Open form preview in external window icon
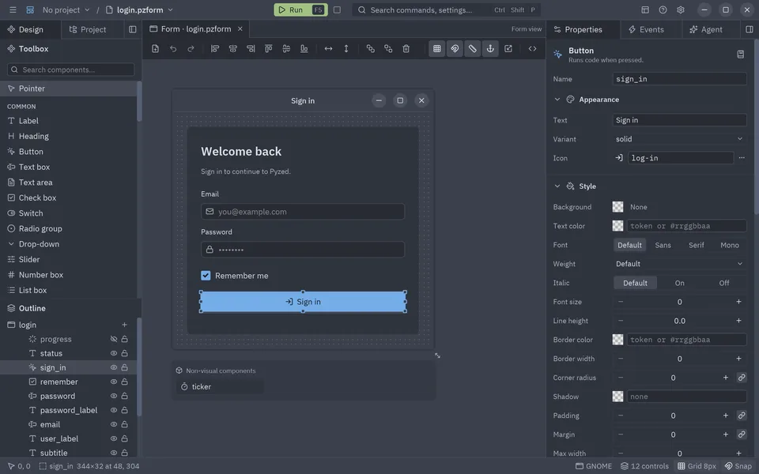Screen dimensions: 759x474 pos(508,48)
